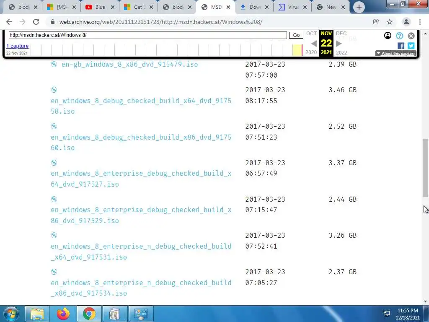This screenshot has height=322, width=429.
Task: Open a new tab with plus button
Action: [x=359, y=7]
